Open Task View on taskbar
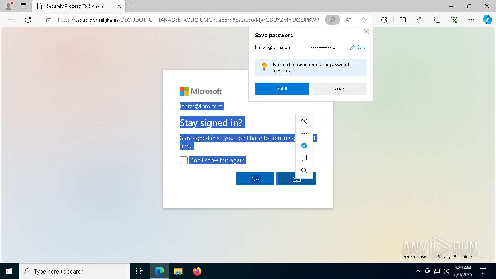496x279 pixels. (139, 271)
